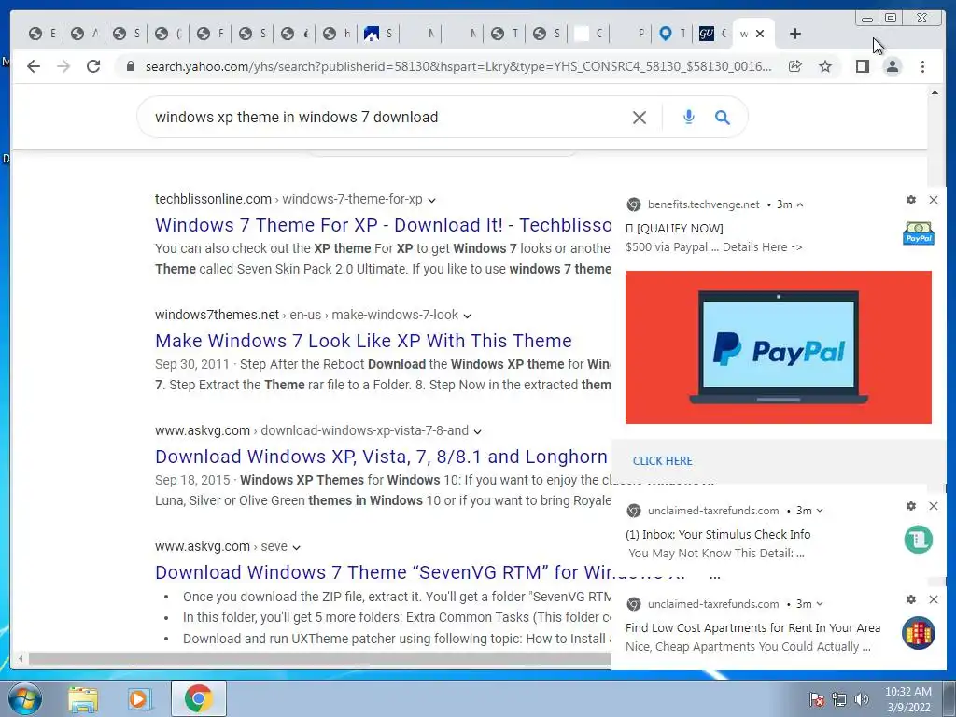The image size is (956, 717).
Task: Submit the search with the magnifier icon
Action: [x=722, y=117]
